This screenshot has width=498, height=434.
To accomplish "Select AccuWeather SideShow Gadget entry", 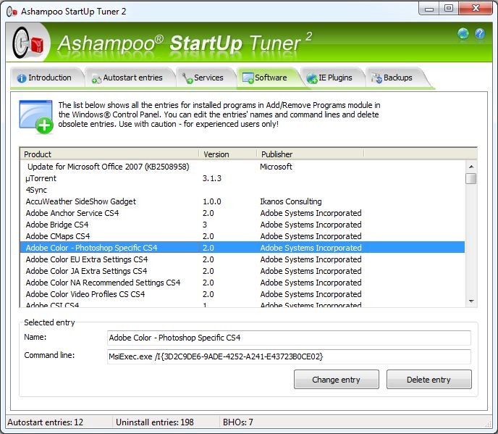I will pyautogui.click(x=242, y=201).
